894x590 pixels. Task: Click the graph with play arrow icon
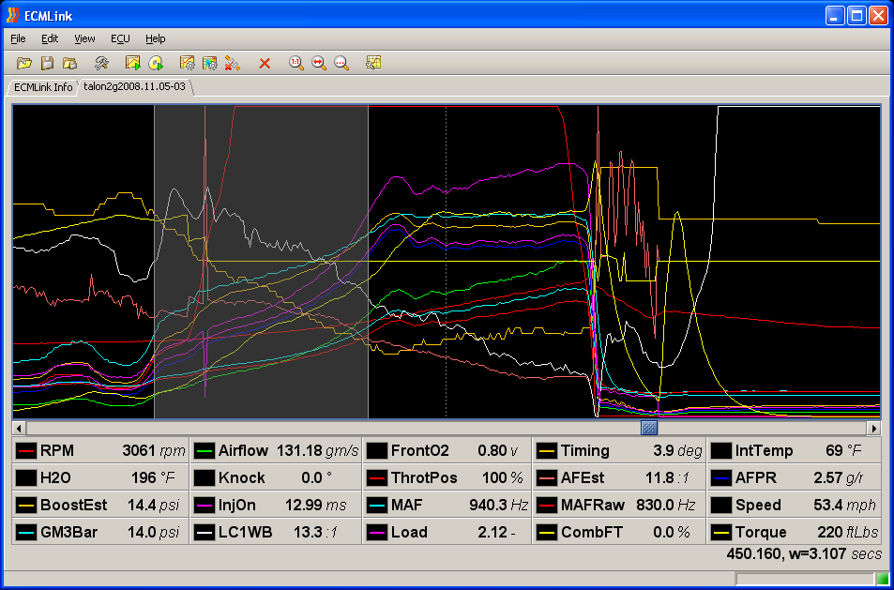pos(133,63)
